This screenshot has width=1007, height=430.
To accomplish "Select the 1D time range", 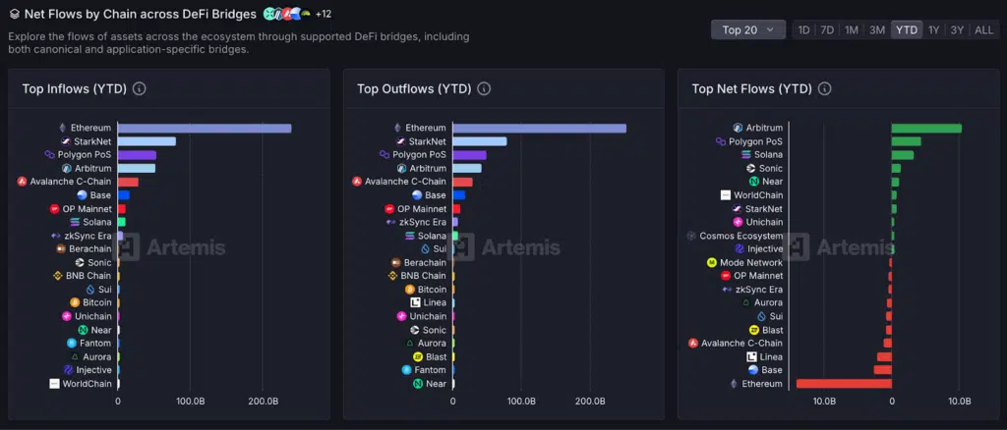I will point(803,29).
